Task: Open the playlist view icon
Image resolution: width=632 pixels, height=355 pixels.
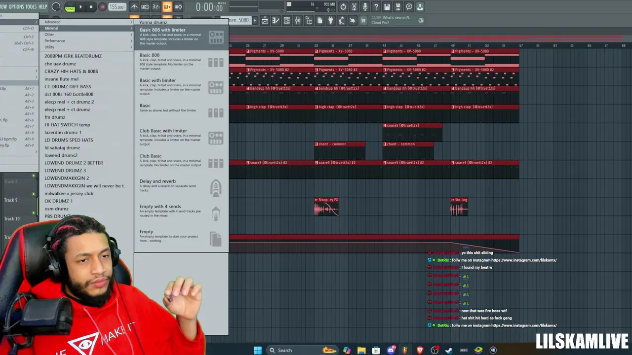Action: [x=265, y=20]
